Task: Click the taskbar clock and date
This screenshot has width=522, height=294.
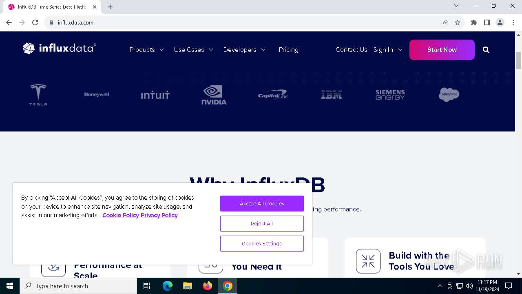Action: pos(487,286)
